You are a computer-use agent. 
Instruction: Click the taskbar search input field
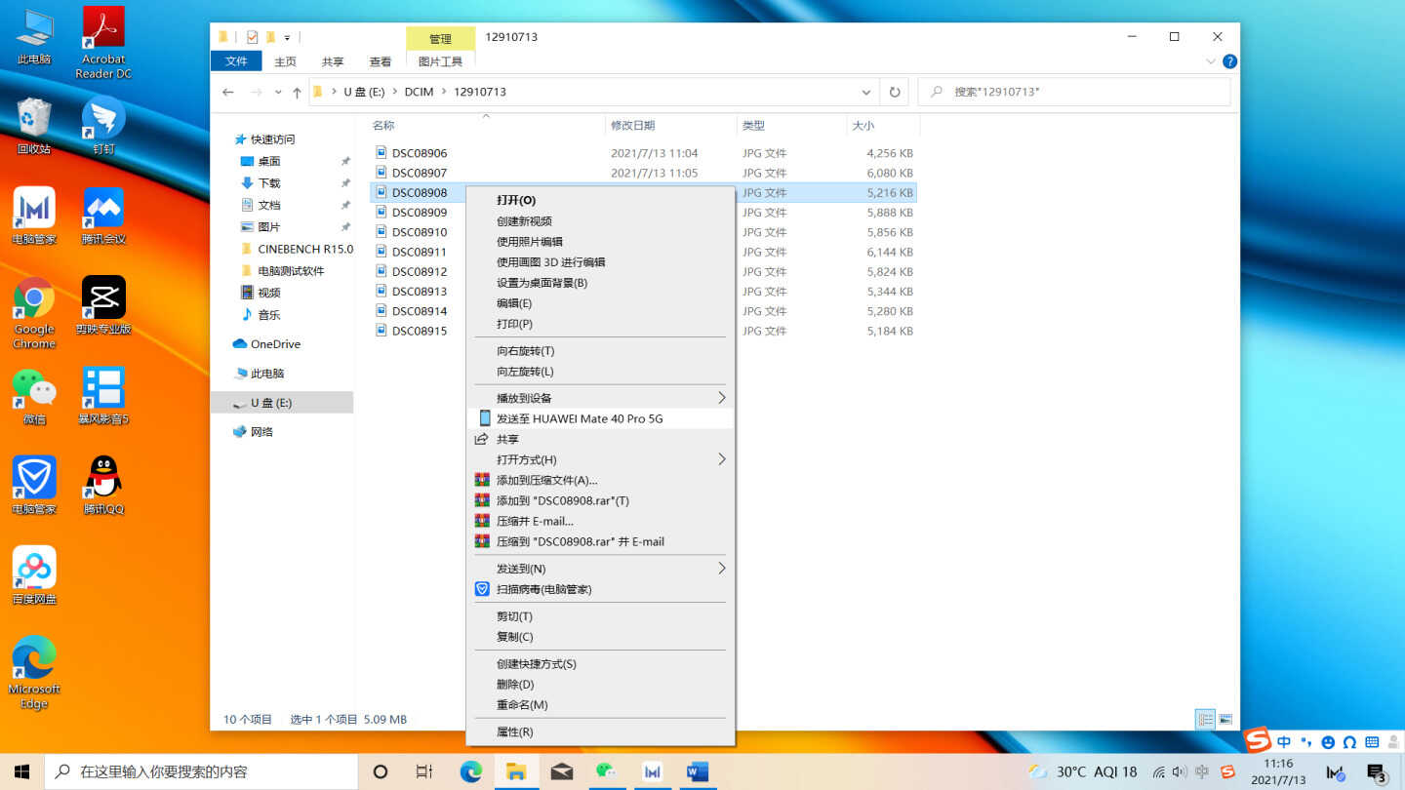click(x=202, y=771)
